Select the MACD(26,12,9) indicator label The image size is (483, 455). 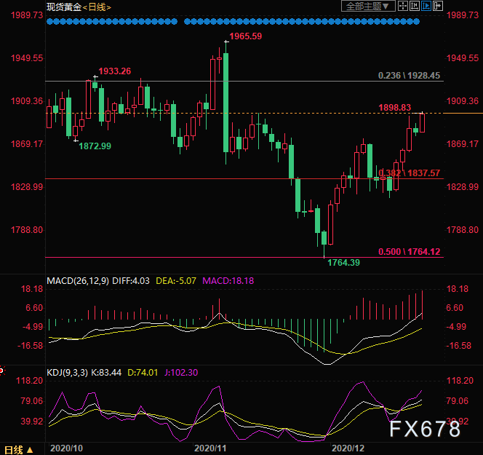point(77,280)
